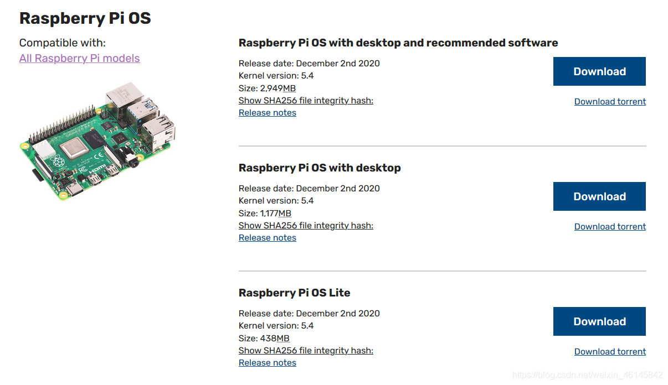Click the main Raspberry Pi OS page title

point(85,18)
